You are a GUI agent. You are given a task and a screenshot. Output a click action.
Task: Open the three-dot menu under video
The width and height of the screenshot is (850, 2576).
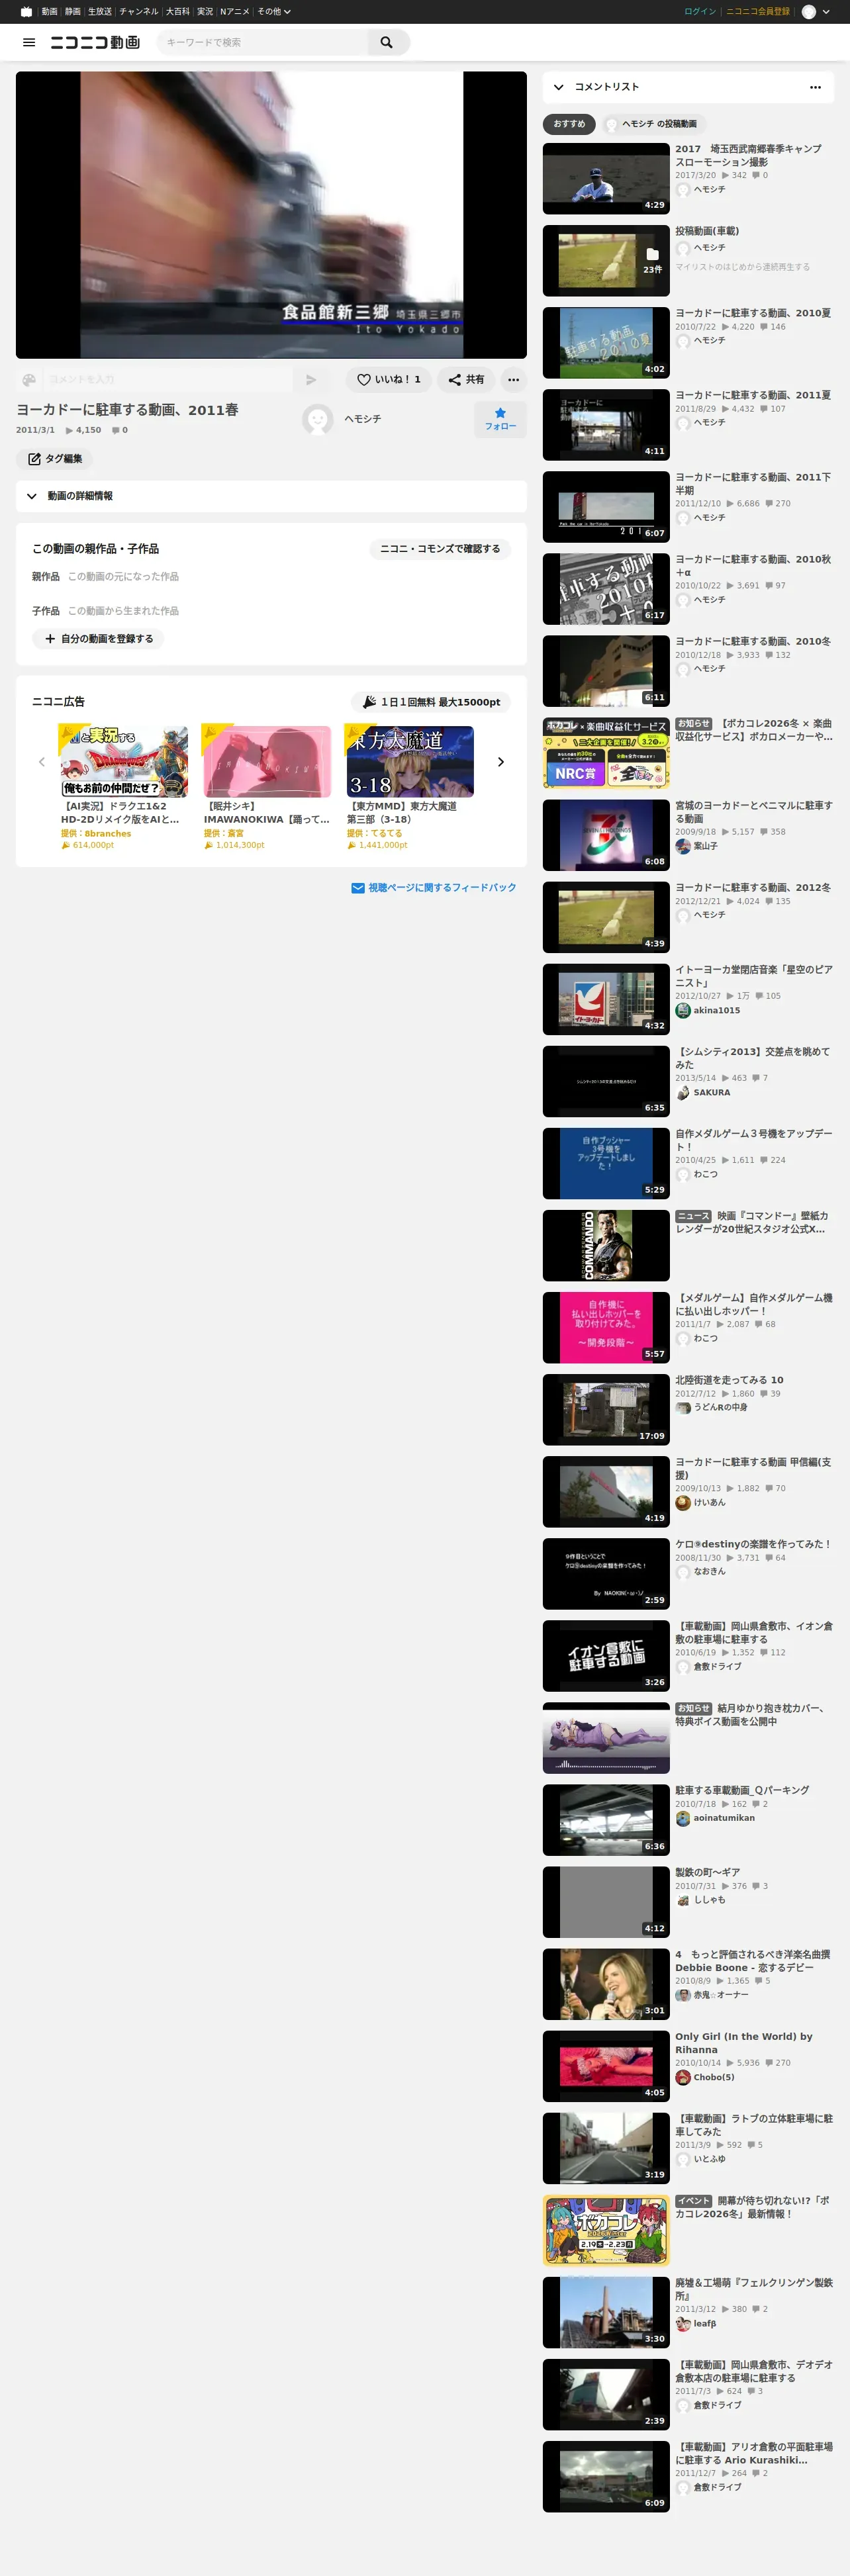click(513, 380)
